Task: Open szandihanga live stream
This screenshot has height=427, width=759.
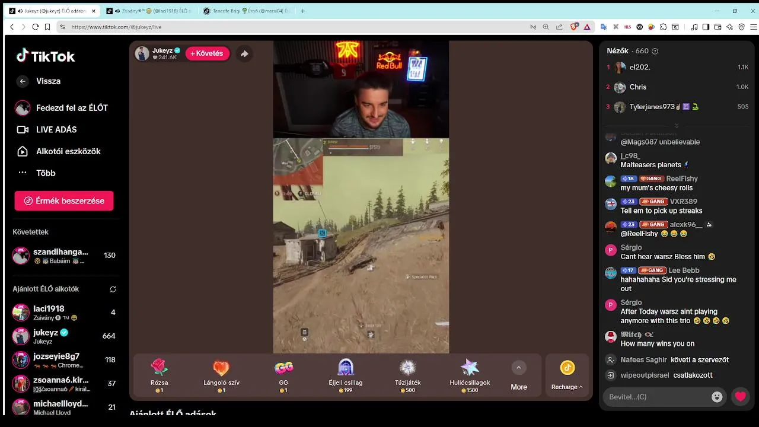Action: [x=64, y=256]
